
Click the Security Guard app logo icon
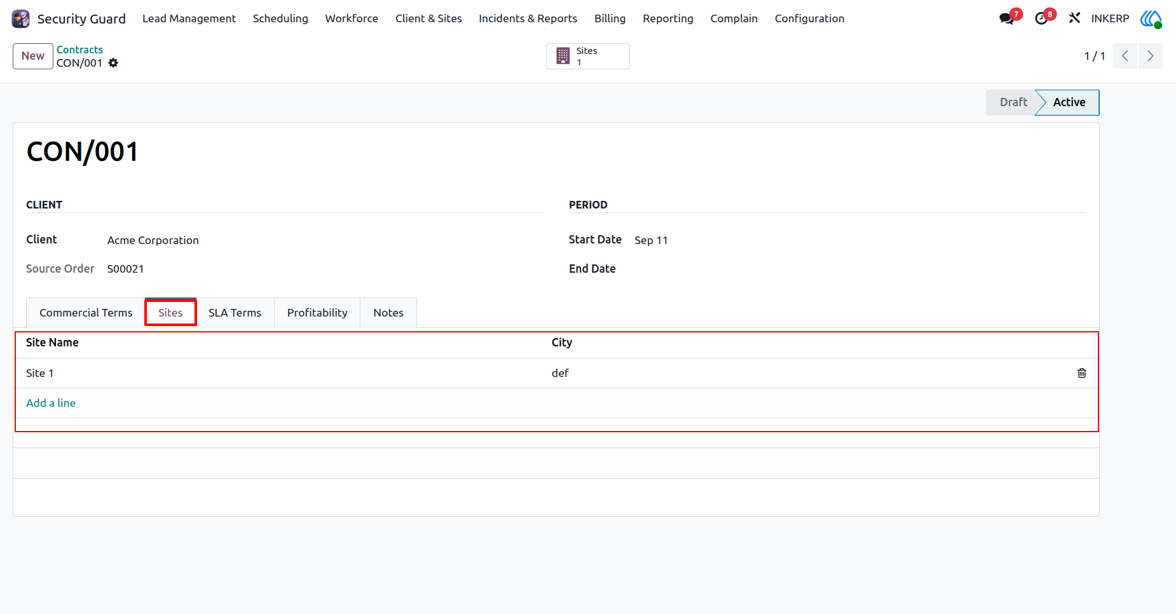click(21, 18)
